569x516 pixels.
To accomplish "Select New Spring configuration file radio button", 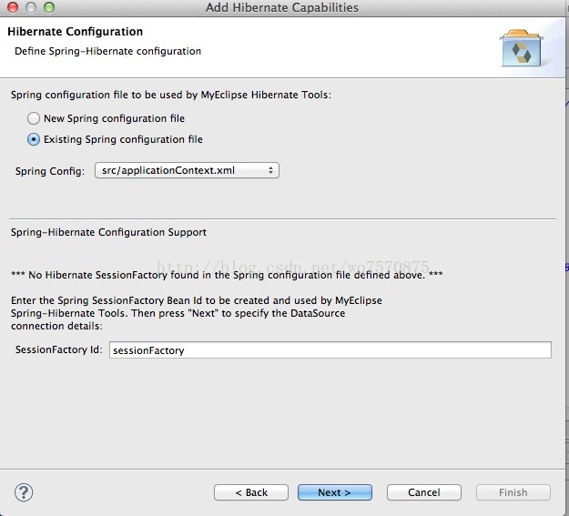I will 34,118.
